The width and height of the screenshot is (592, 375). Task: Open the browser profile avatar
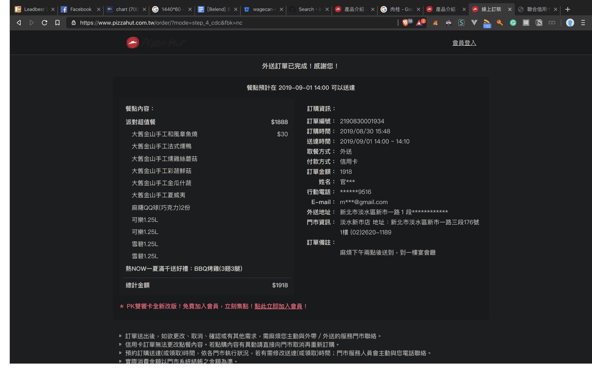click(x=570, y=23)
